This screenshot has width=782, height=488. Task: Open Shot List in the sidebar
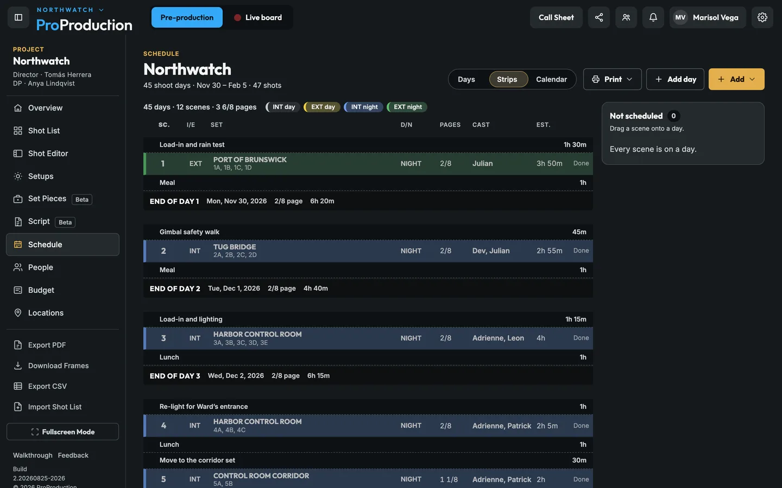(62, 131)
